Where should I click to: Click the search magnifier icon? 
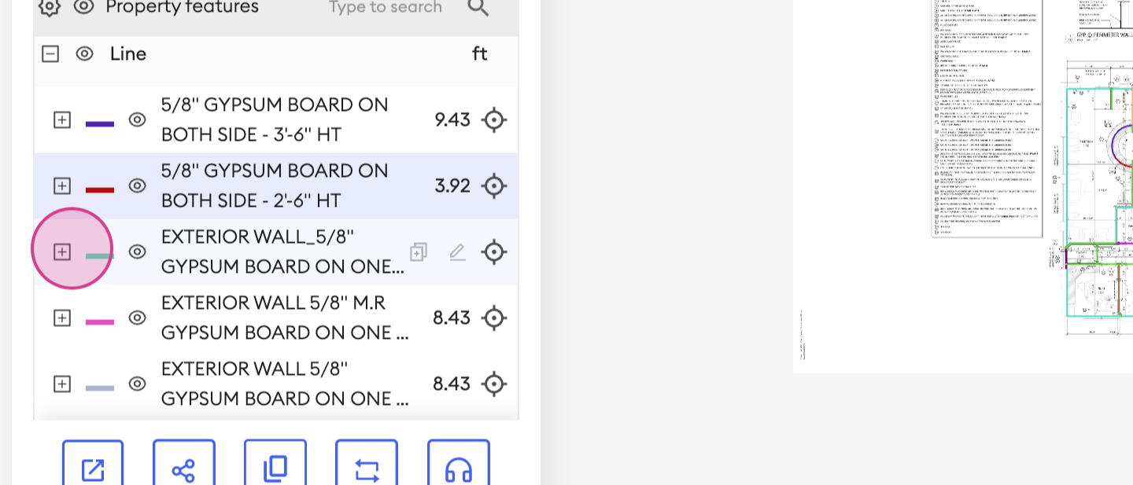coord(478,8)
